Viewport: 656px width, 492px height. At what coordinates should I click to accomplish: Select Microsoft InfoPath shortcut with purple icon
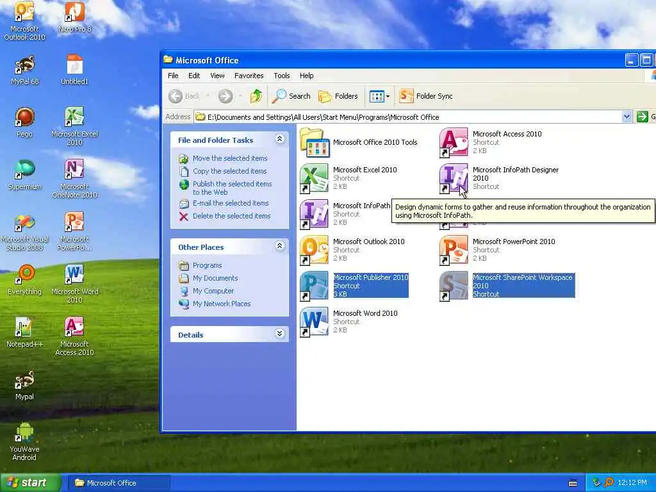[x=345, y=215]
